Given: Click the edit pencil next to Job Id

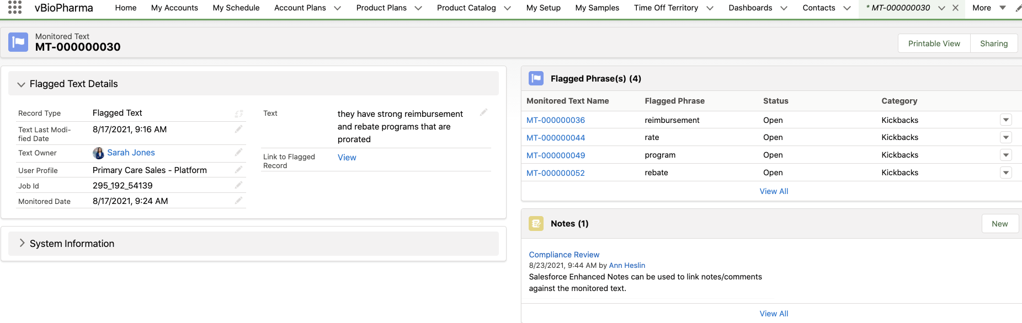Looking at the screenshot, I should [x=238, y=185].
